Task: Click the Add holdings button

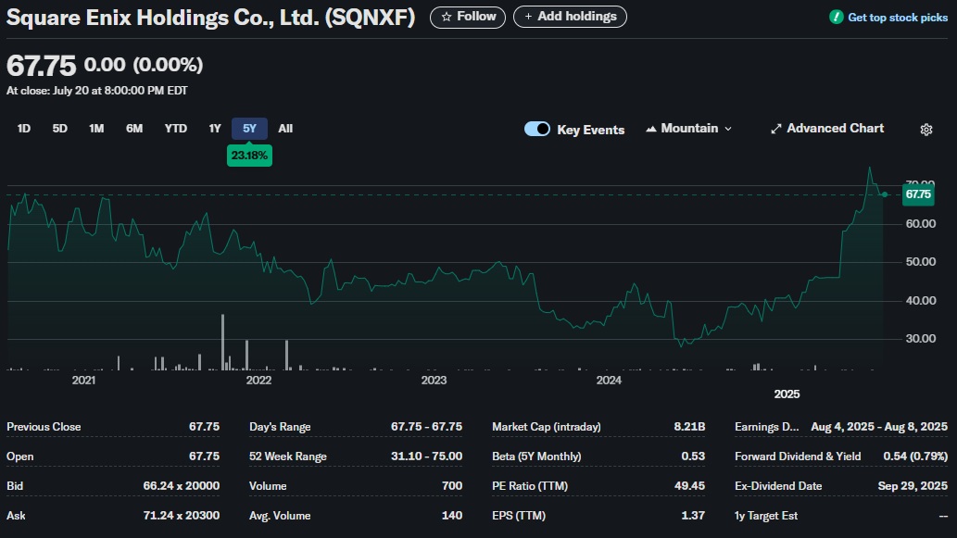Action: pos(570,17)
